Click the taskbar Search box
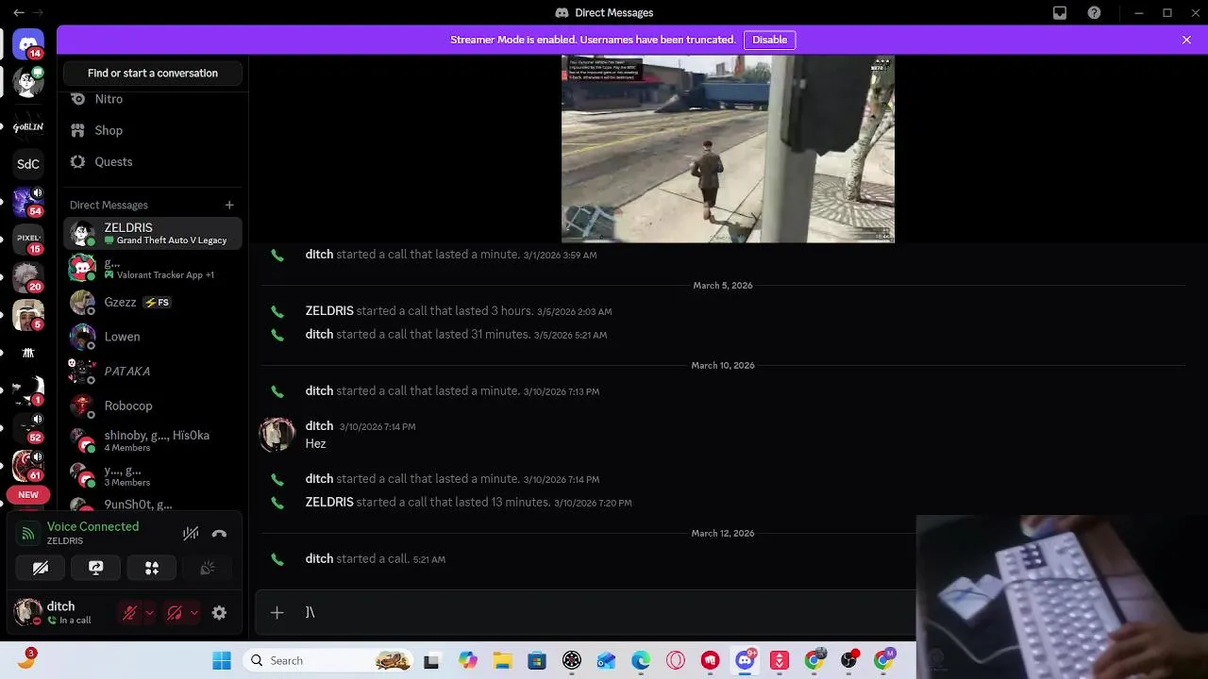 pos(327,661)
